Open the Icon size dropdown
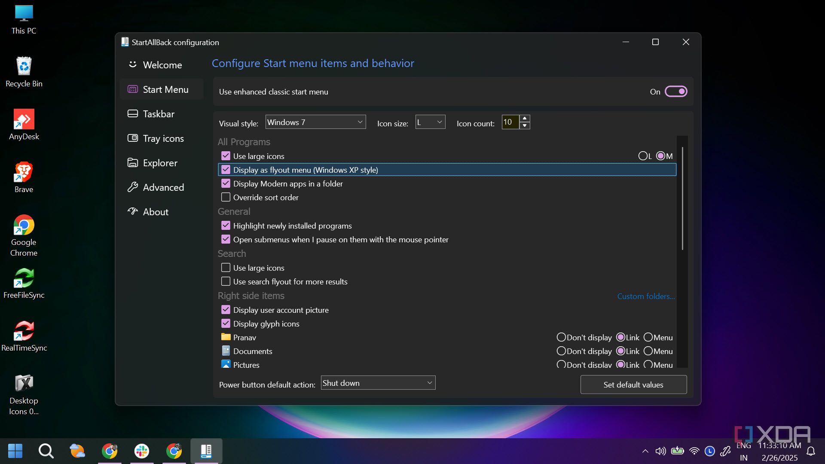The image size is (825, 464). (430, 122)
